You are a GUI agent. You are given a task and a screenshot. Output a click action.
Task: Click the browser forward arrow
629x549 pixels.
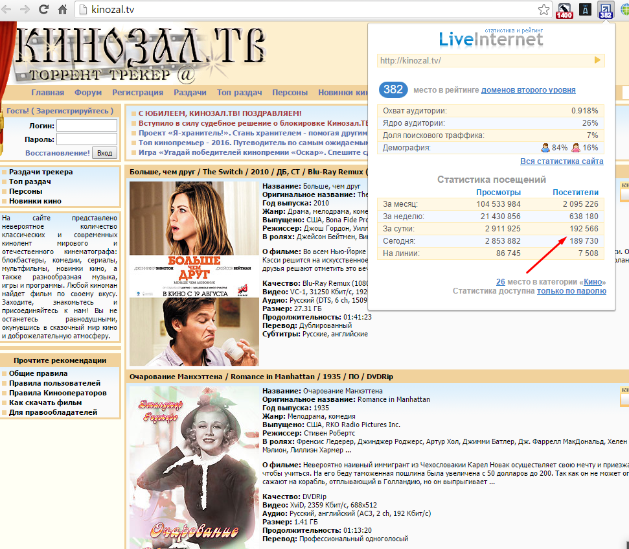pyautogui.click(x=25, y=9)
